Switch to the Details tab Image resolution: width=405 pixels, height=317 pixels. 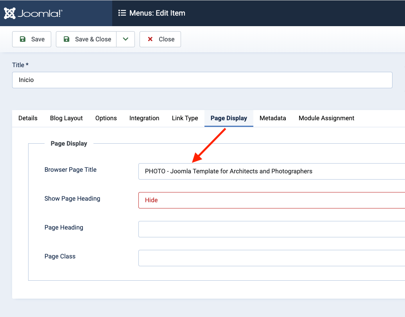(x=28, y=118)
